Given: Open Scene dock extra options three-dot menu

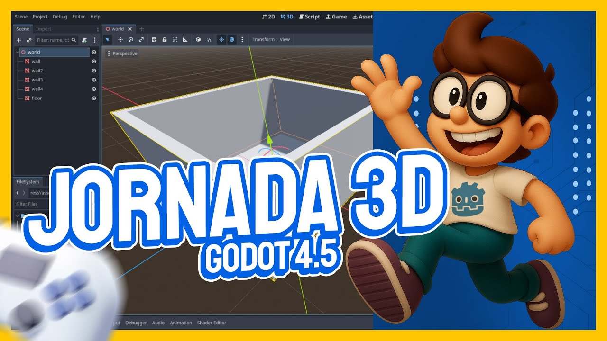Looking at the screenshot, I should (94, 40).
